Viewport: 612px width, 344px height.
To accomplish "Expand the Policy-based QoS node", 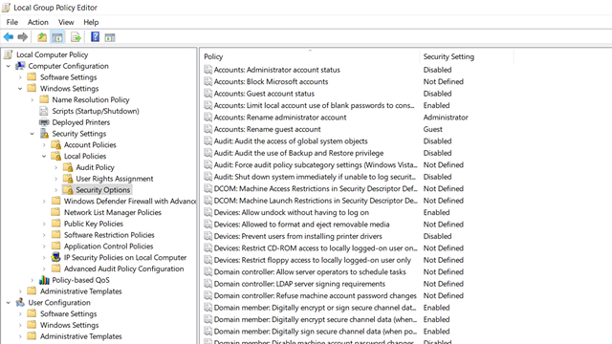I will point(33,280).
